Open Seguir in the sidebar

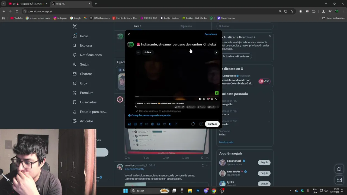pos(81,64)
